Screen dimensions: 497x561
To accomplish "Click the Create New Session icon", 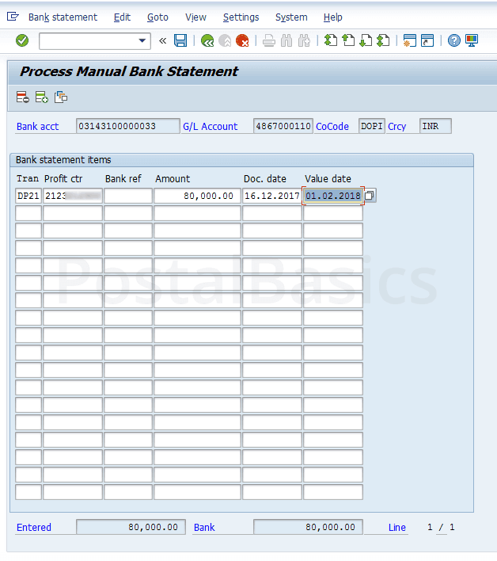I will 409,40.
